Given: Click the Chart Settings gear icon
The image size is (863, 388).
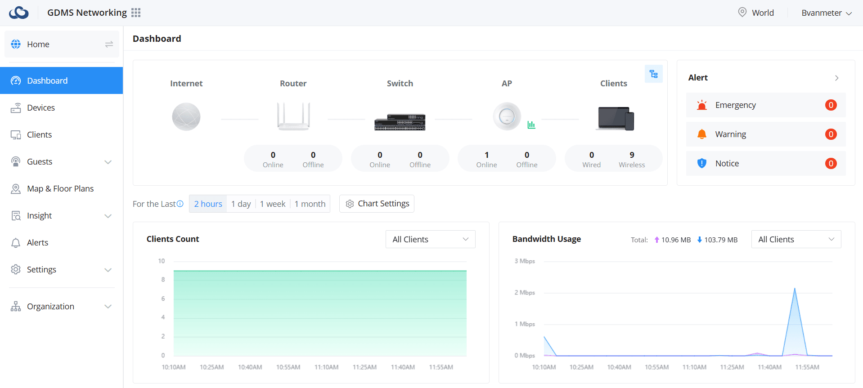Looking at the screenshot, I should tap(350, 204).
